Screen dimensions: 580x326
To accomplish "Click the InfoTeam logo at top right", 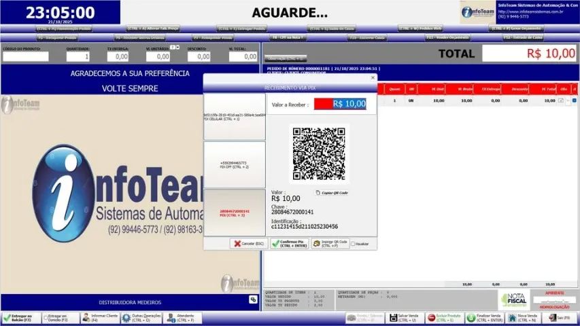I will coord(477,12).
